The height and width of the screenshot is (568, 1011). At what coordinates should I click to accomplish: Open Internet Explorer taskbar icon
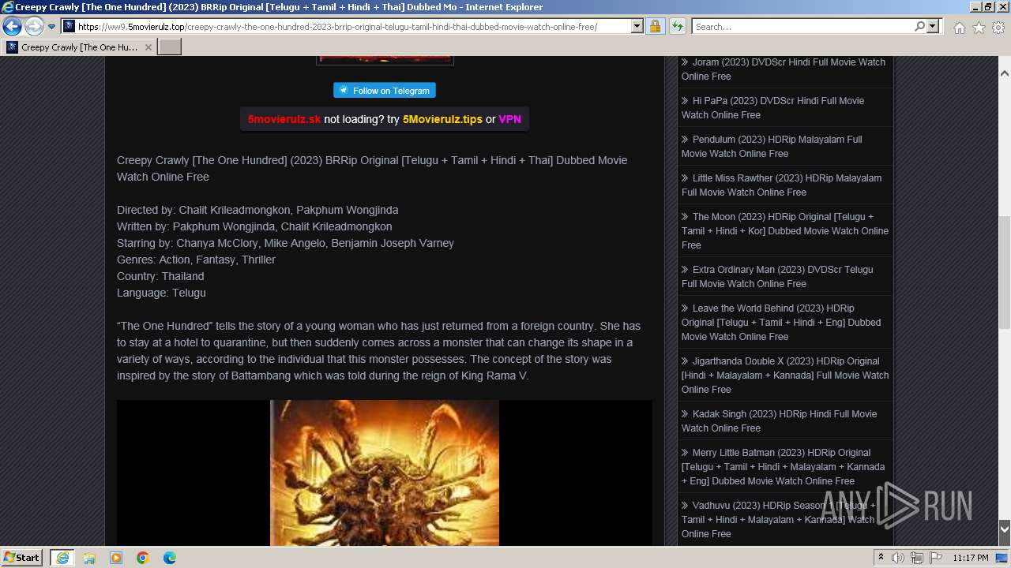coord(62,558)
